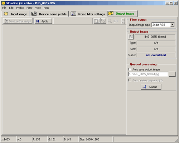Click the empty output image preview area
Viewport: 179px width, 143px height.
tap(64, 80)
